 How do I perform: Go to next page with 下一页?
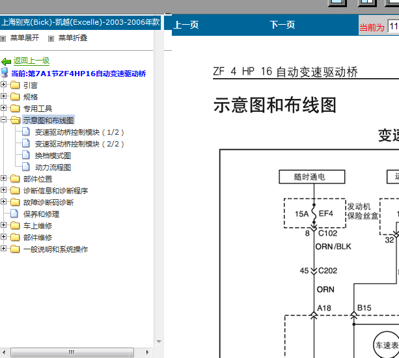pos(282,25)
